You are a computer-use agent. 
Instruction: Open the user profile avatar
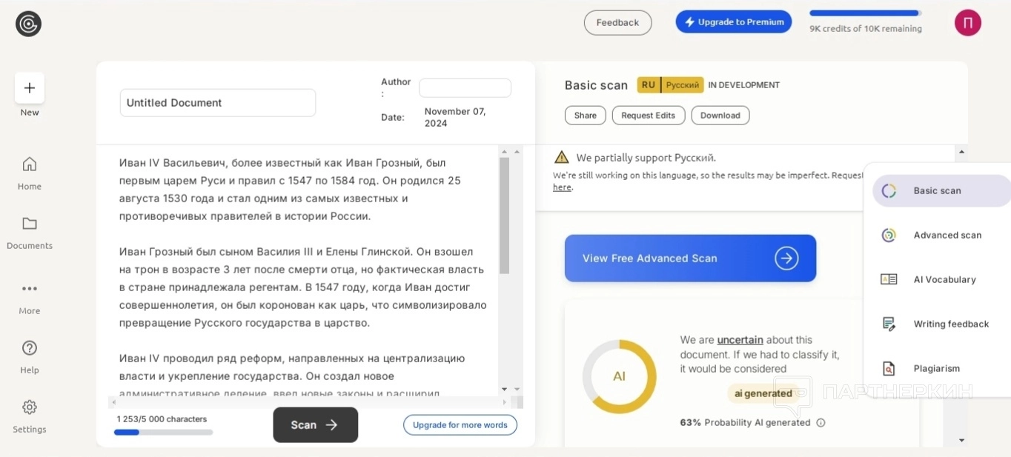pos(967,23)
